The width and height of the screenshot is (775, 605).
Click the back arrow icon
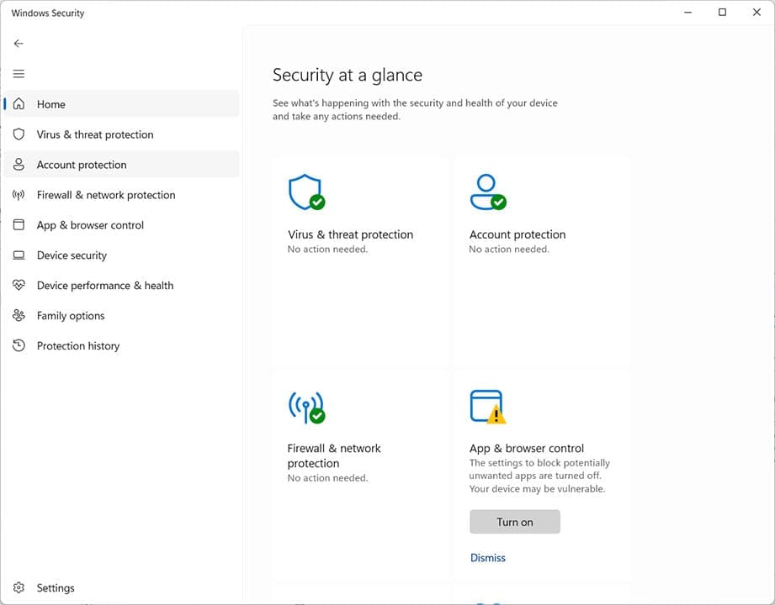pos(19,44)
